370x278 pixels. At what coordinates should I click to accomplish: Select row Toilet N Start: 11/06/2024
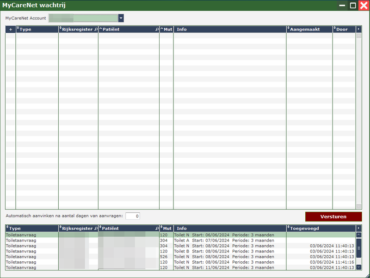point(180,267)
